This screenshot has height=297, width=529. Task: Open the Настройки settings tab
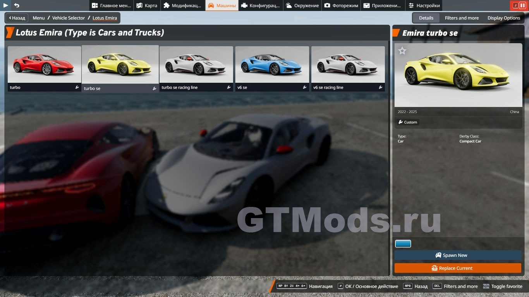[424, 5]
